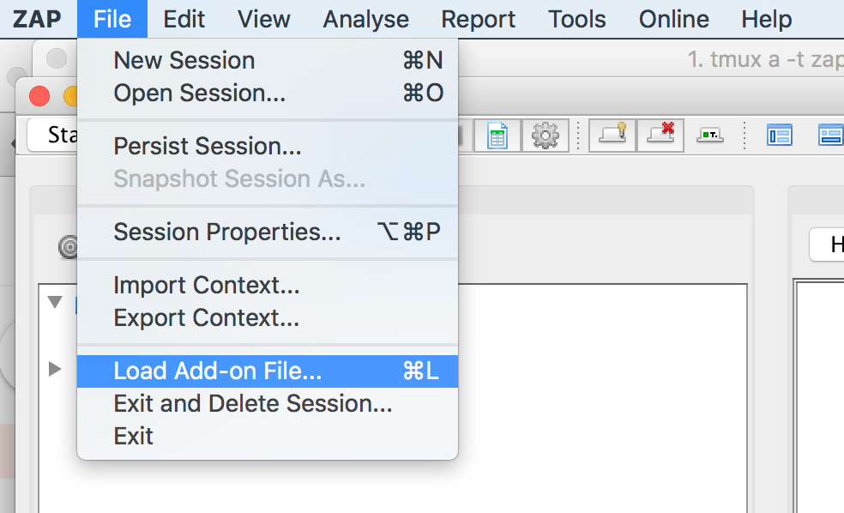Select the layout icon with bottom bar
The height and width of the screenshot is (513, 844).
pos(830,136)
